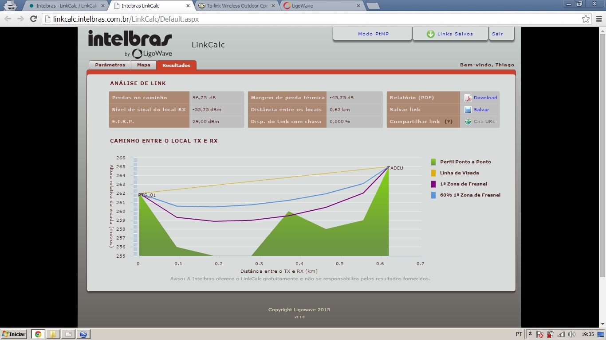Click the green Perfil Ponto a Ponto swatch

[x=433, y=162]
